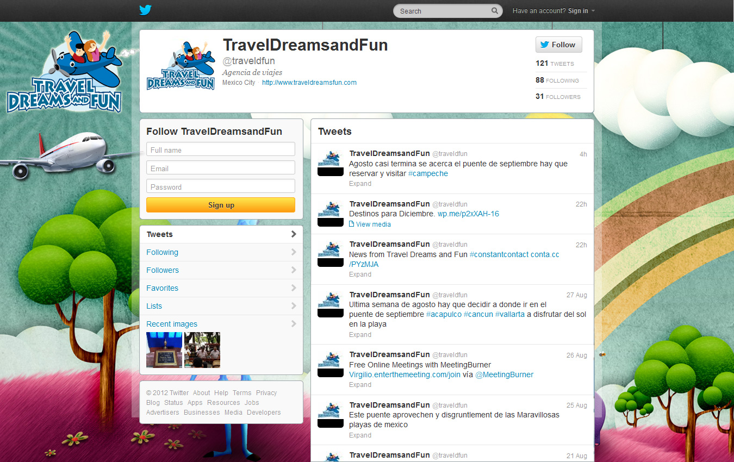Open the @MeetingBurner mention

click(505, 374)
